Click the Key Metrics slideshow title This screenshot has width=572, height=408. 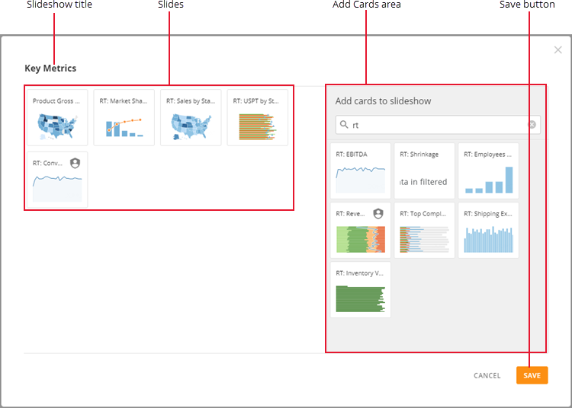pyautogui.click(x=50, y=69)
